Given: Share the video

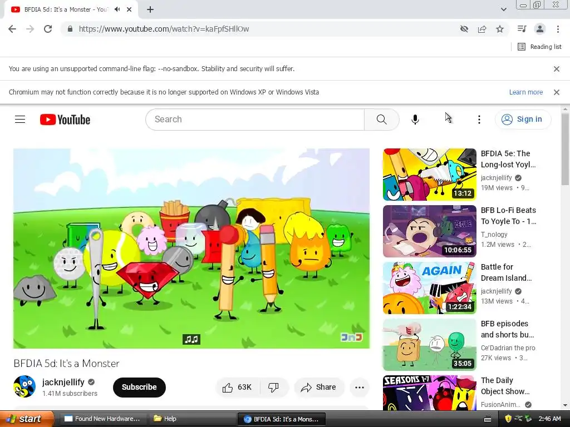Looking at the screenshot, I should tap(318, 388).
